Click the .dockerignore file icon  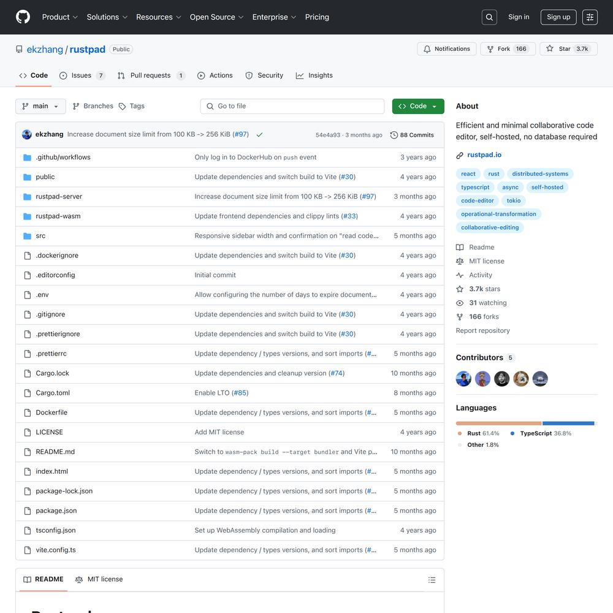pos(28,256)
